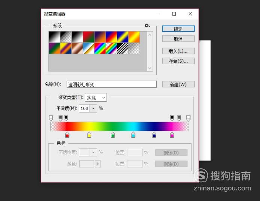The height and width of the screenshot is (201, 260).
Task: Create new gradient with 新建(W)
Action: tap(178, 84)
